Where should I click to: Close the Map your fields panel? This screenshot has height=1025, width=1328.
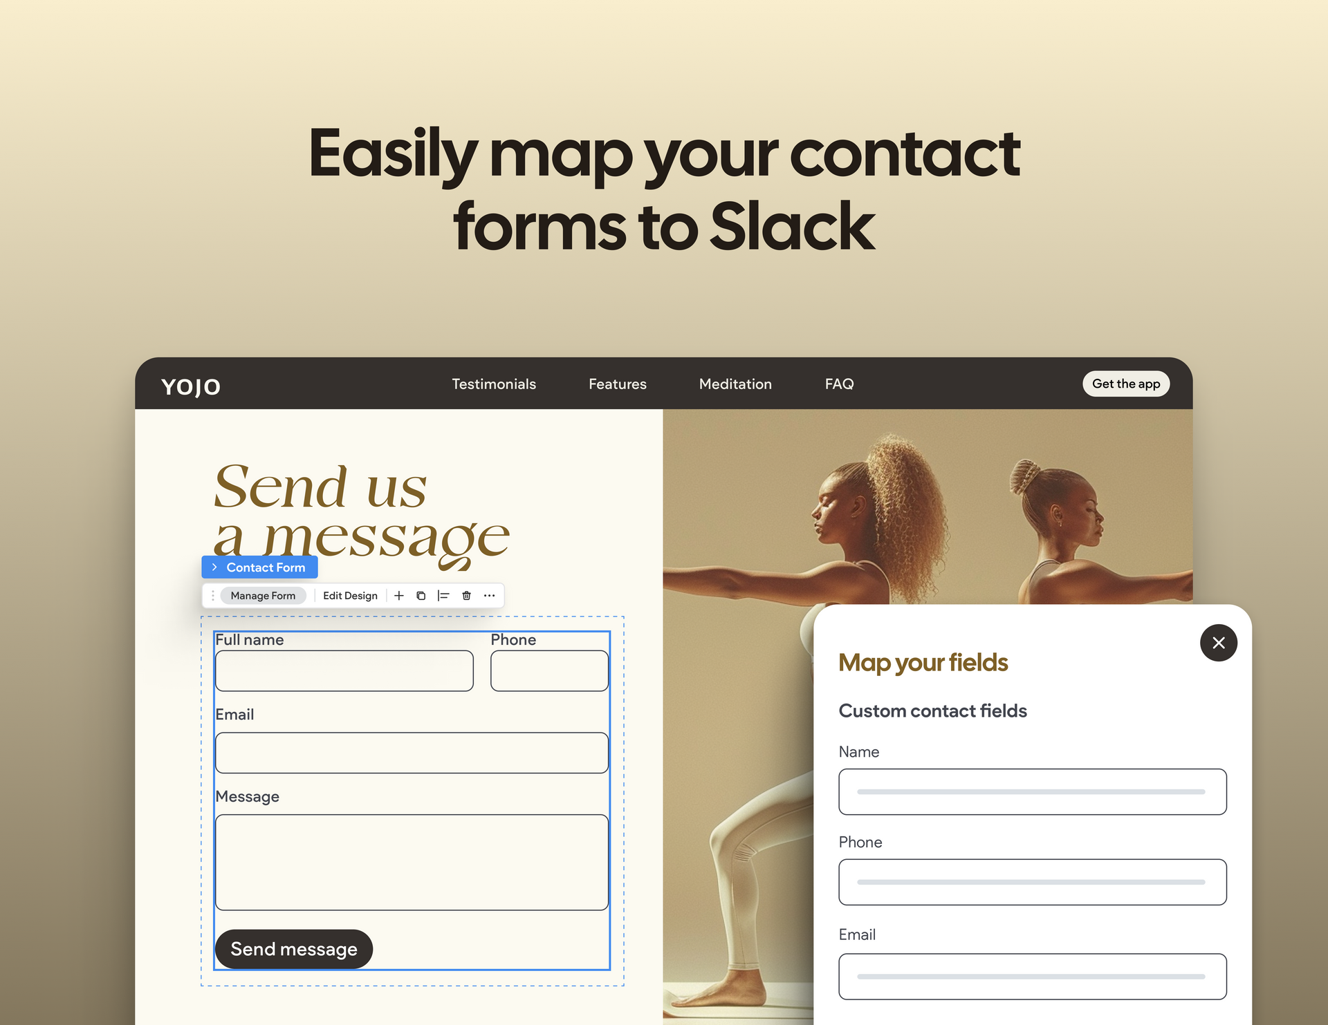(1218, 641)
